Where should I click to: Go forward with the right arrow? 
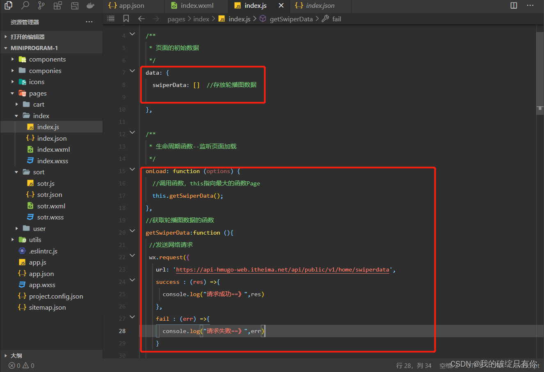155,18
